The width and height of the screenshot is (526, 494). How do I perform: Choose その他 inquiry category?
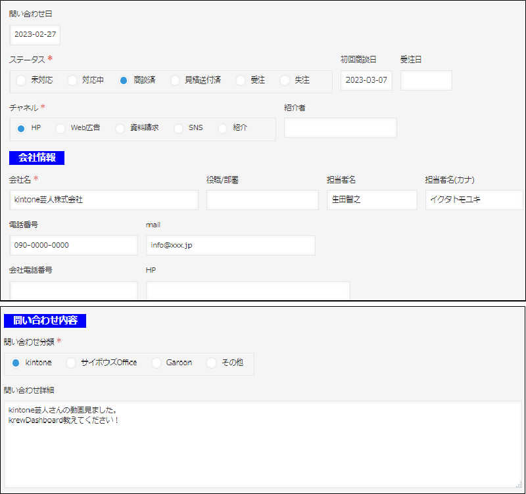[211, 363]
